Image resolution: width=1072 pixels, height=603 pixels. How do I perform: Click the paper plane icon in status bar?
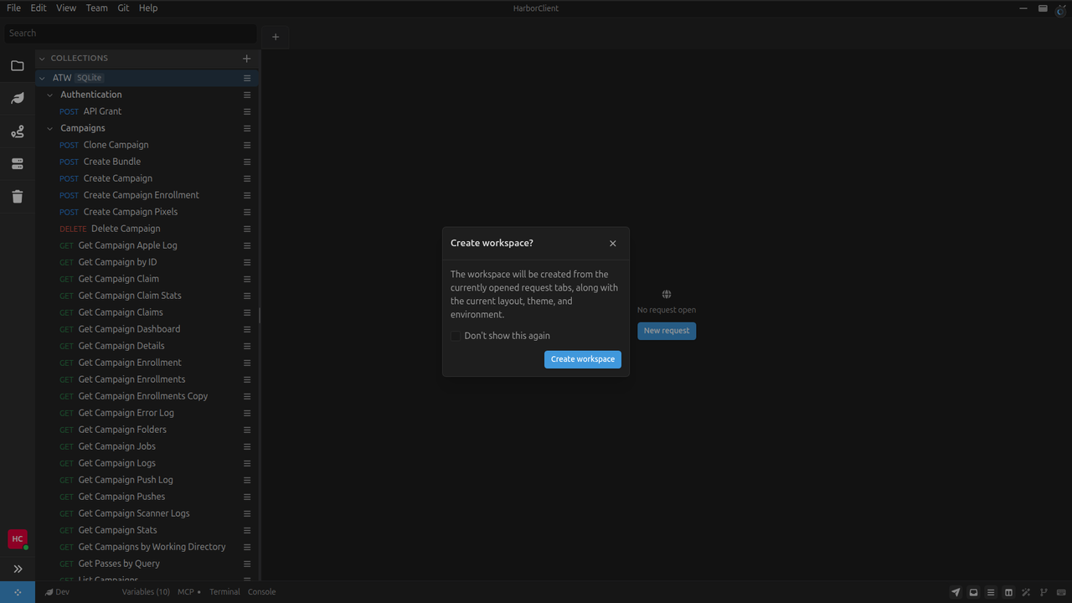pyautogui.click(x=956, y=592)
